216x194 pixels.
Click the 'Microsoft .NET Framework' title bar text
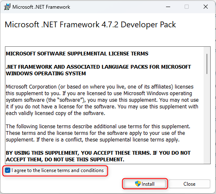41,7
